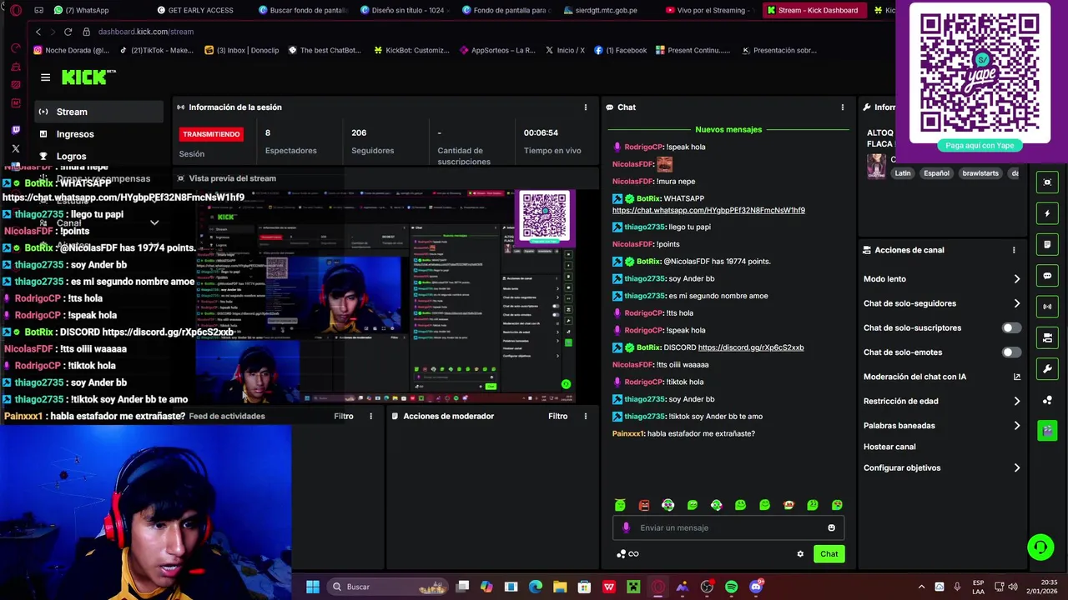Expand Chat de solo-seguidores settings
1068x600 pixels.
click(1016, 303)
